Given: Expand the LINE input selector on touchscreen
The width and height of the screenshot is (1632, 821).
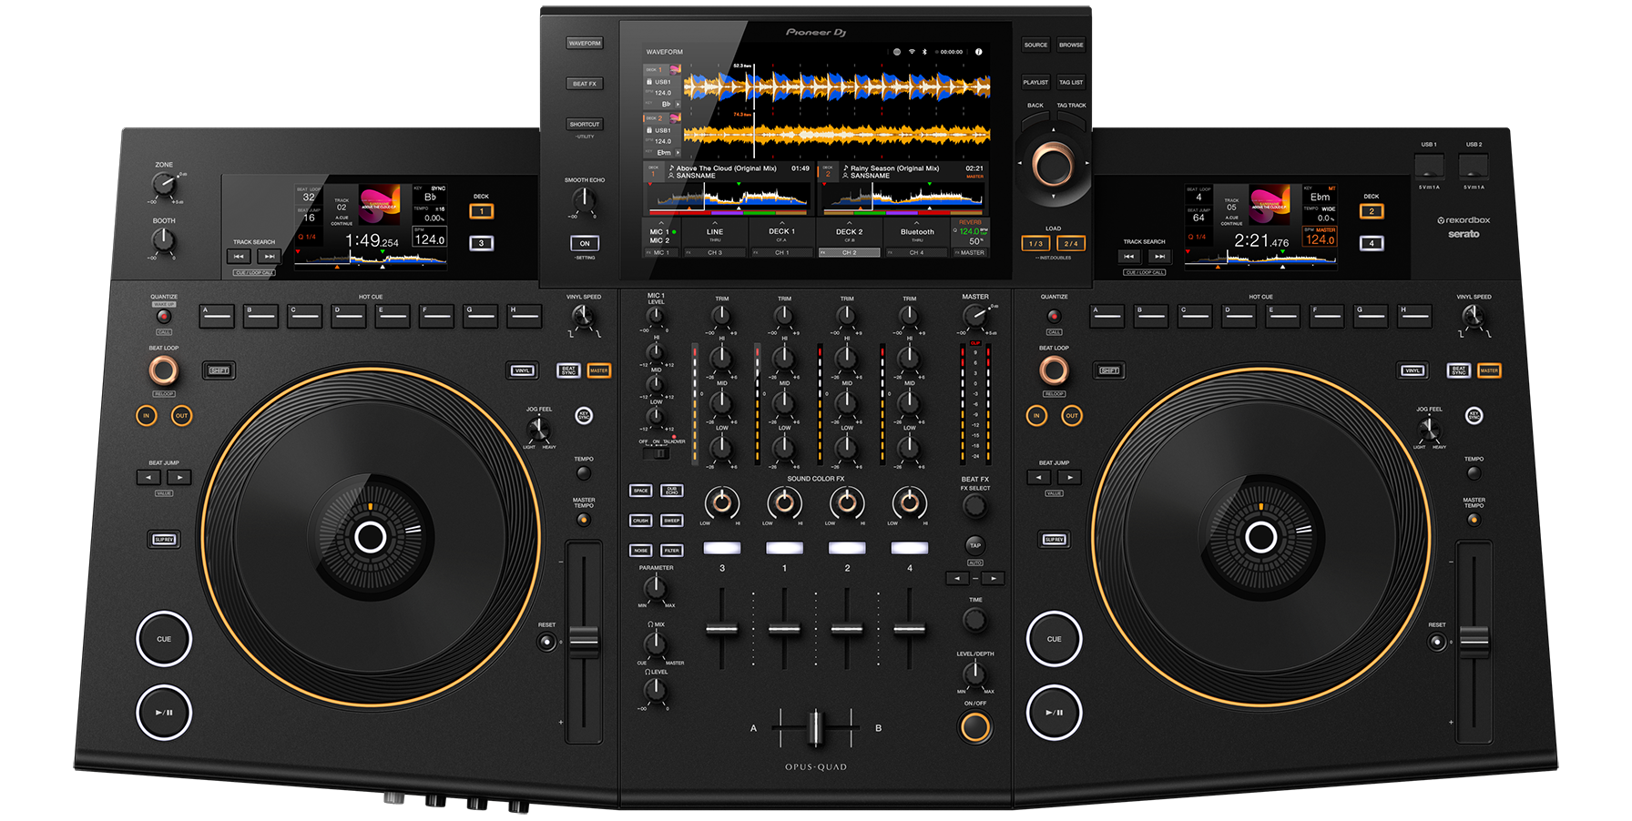Looking at the screenshot, I should pyautogui.click(x=715, y=224).
